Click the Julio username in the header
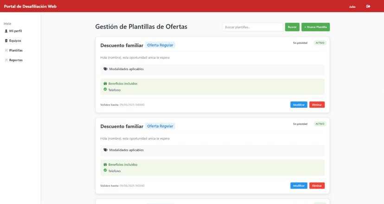 (x=352, y=7)
